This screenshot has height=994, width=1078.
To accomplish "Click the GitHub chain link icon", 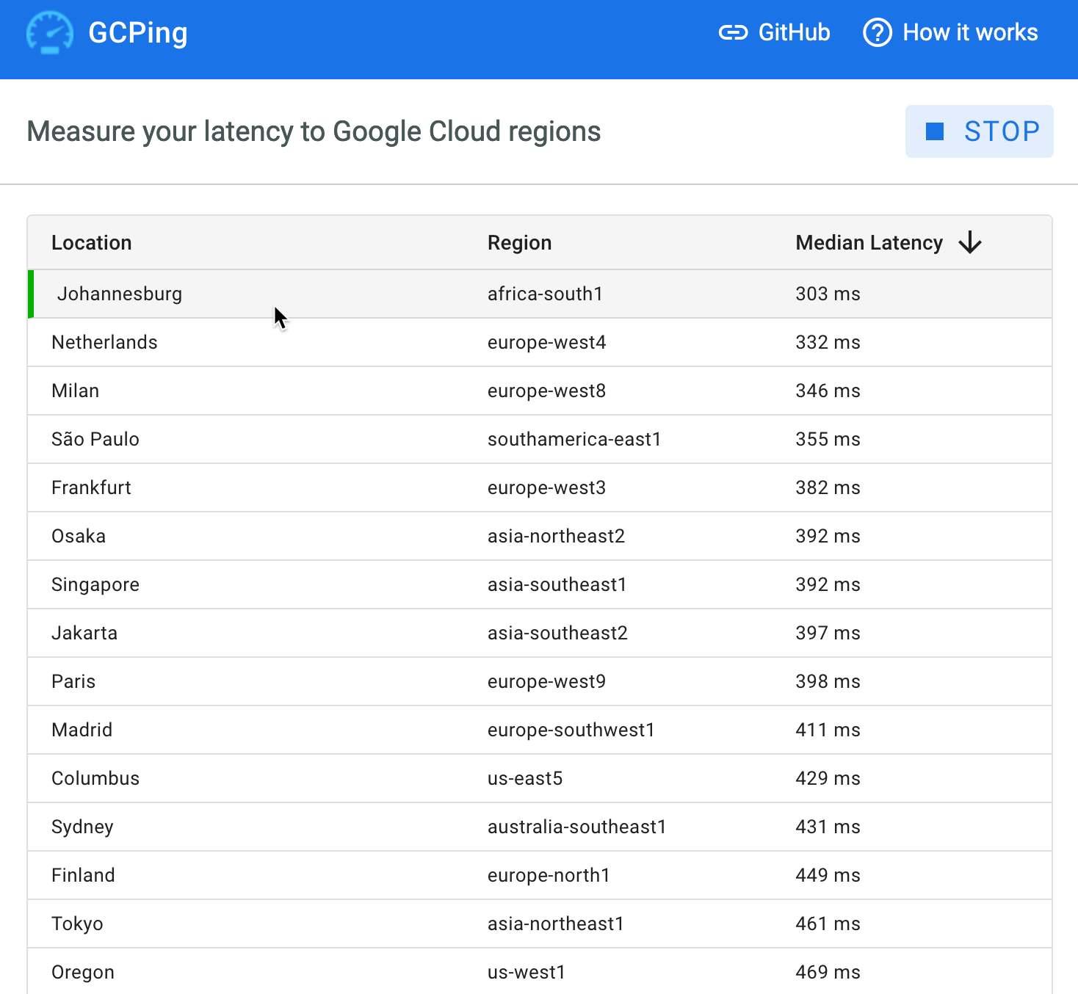I will (733, 32).
